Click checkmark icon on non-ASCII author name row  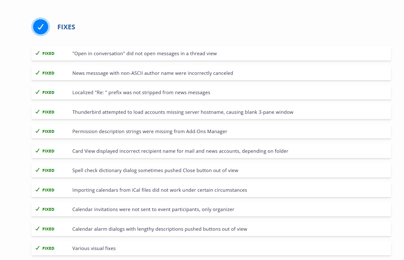pos(37,73)
